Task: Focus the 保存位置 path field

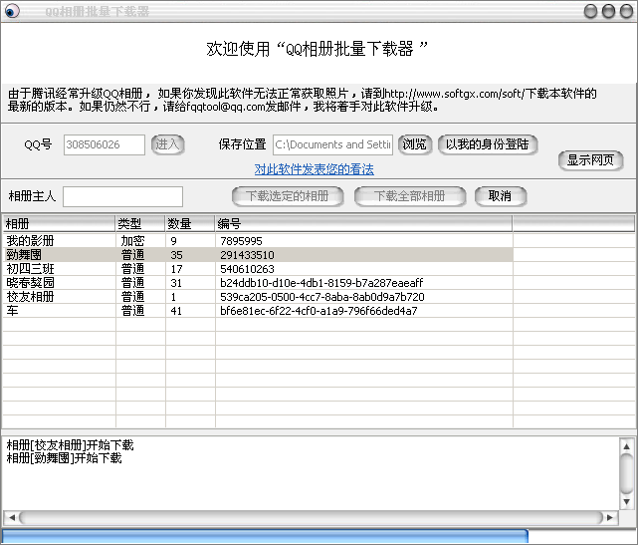Action: pos(332,145)
